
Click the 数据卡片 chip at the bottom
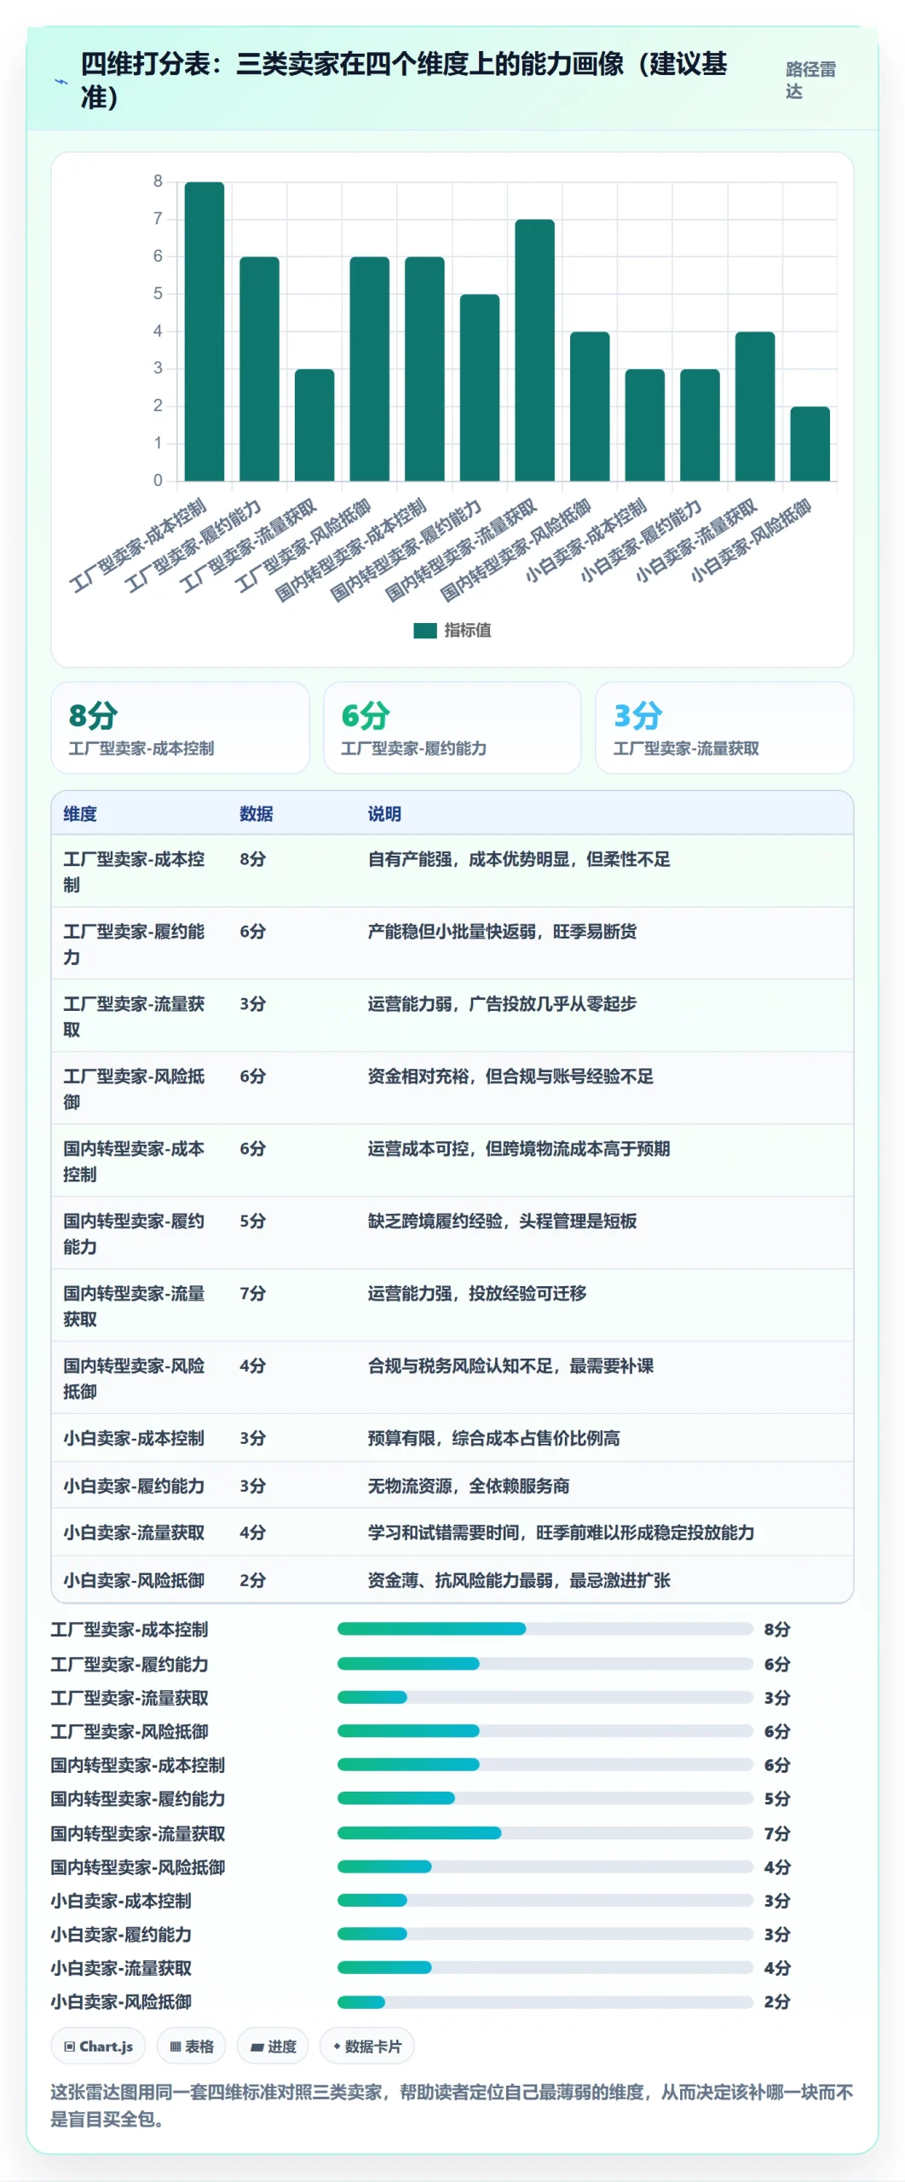pos(367,2046)
